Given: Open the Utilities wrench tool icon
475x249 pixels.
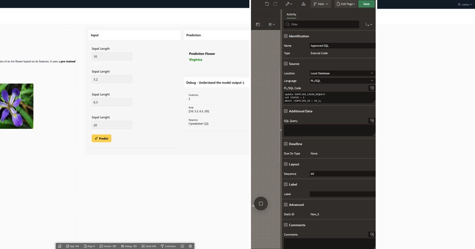Looking at the screenshot, I should coord(288,4).
